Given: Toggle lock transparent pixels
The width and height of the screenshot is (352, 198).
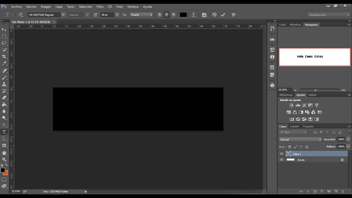Looking at the screenshot, I should [x=290, y=147].
